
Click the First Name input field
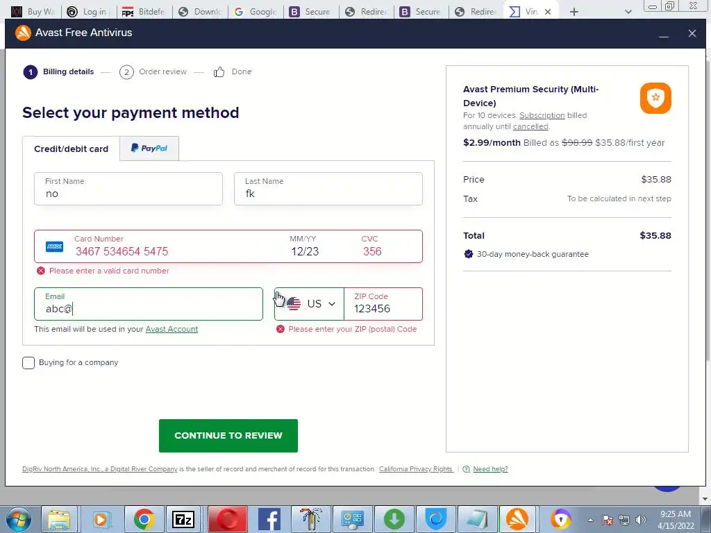click(128, 189)
